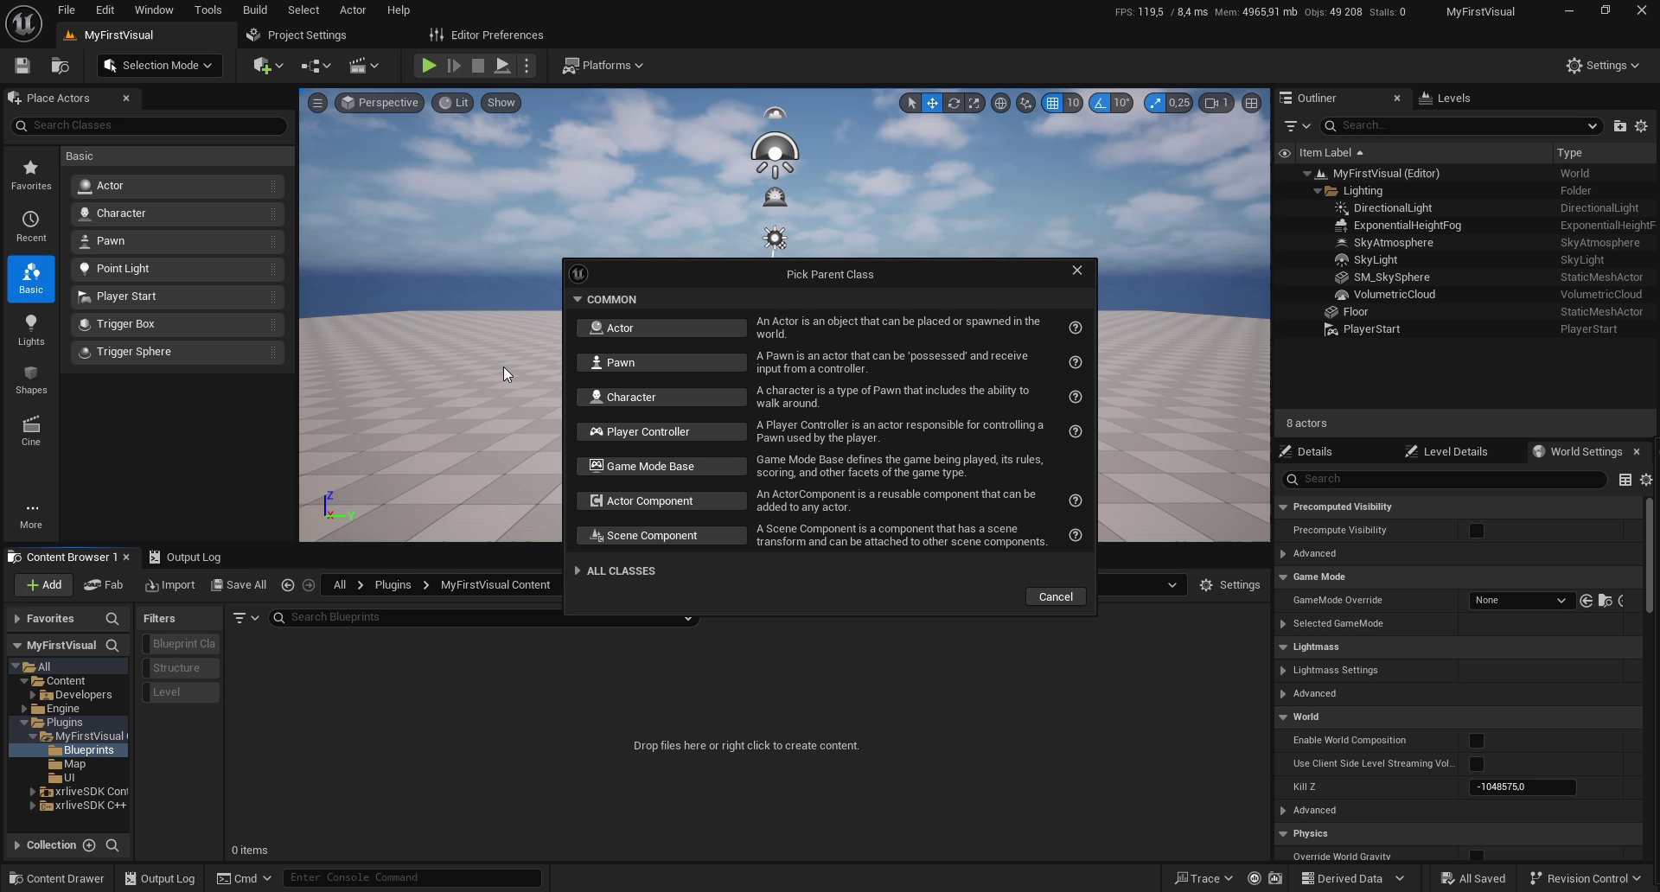The image size is (1660, 892).
Task: Open the Selection Mode dropdown
Action: click(159, 66)
